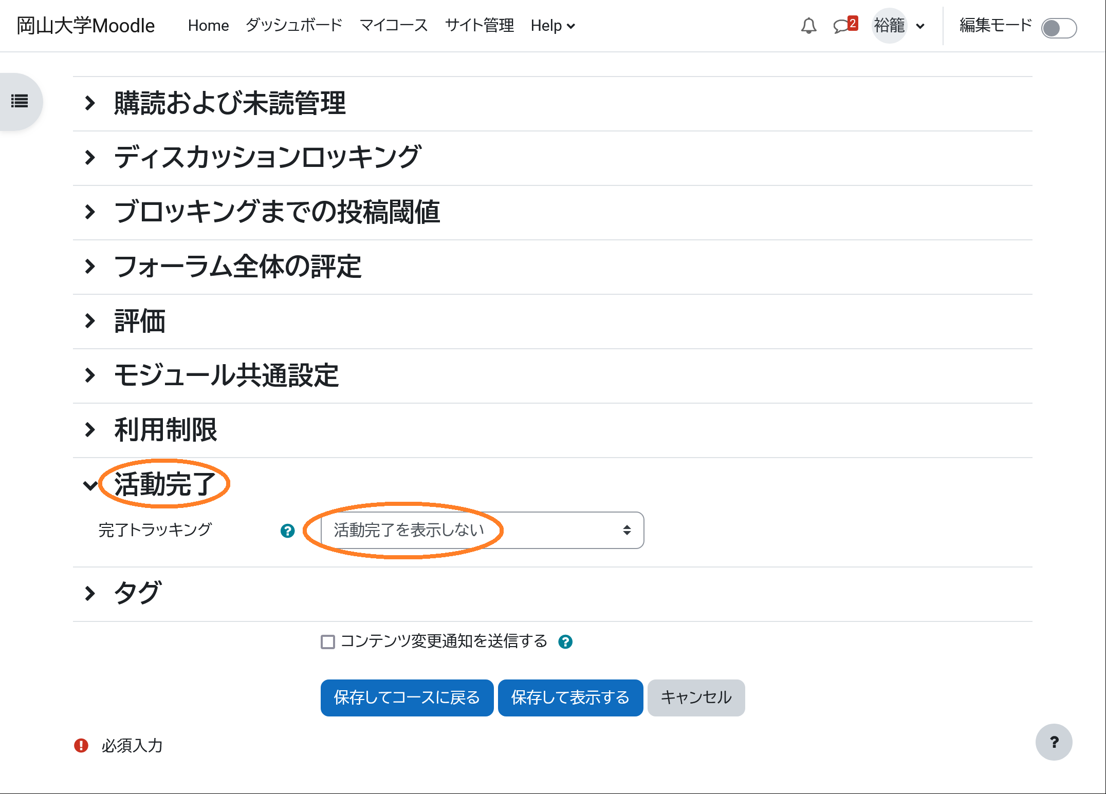This screenshot has height=794, width=1106.
Task: Expand the タグ section
Action: 90,594
